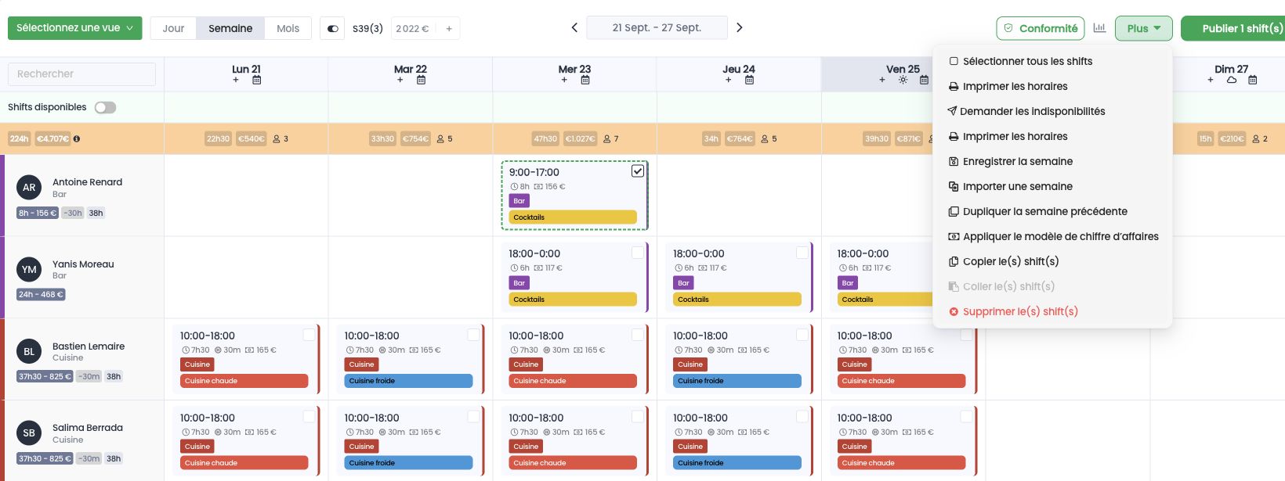Go to previous week arrow
Screen dimensions: 1285x481
coord(574,27)
